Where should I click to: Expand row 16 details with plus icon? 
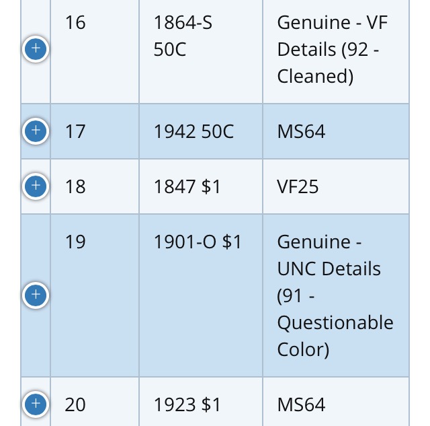tap(36, 49)
